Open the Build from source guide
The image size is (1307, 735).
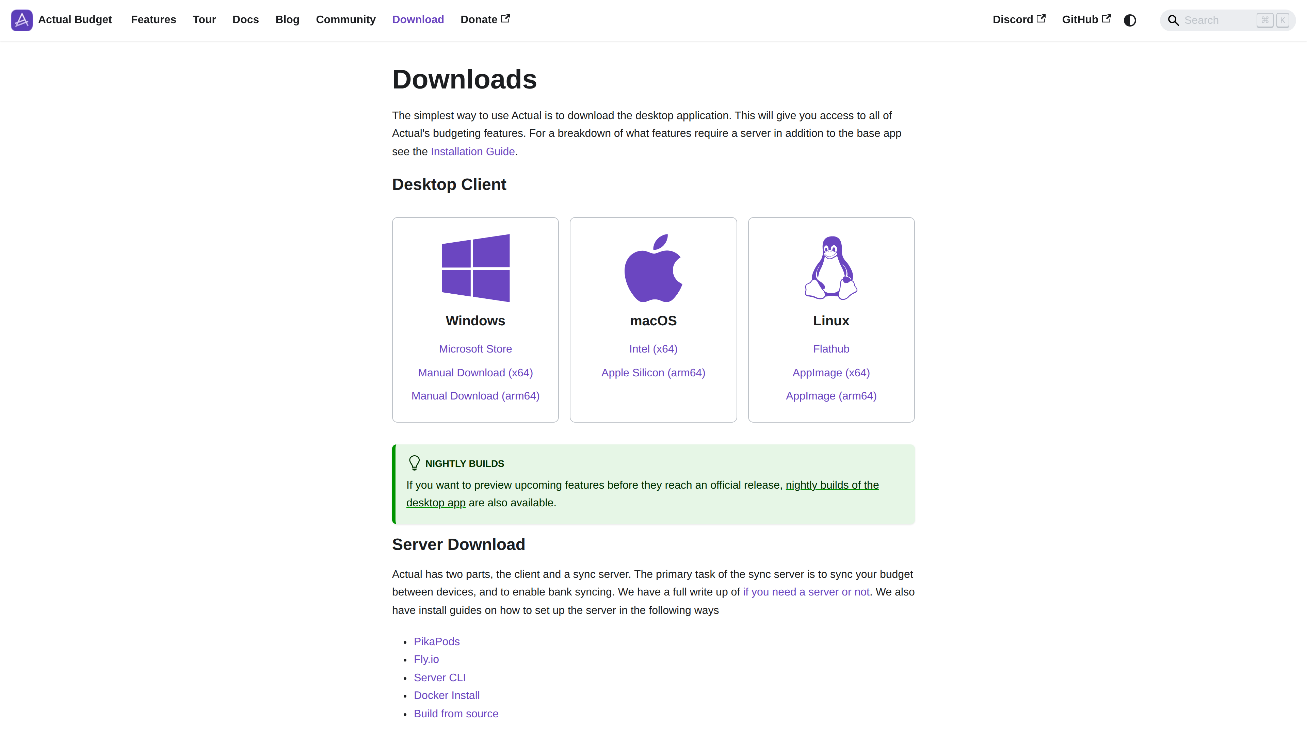456,713
